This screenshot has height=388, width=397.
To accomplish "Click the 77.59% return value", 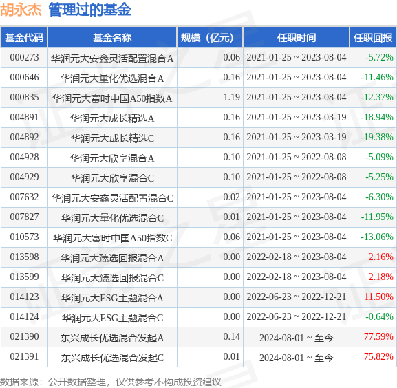I will (x=378, y=336).
